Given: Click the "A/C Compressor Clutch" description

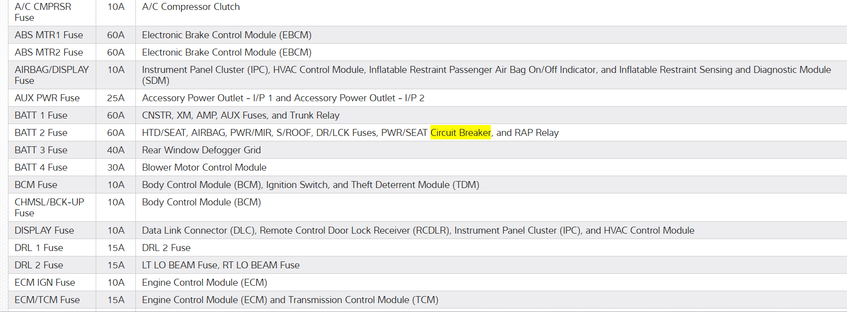Looking at the screenshot, I should [190, 7].
